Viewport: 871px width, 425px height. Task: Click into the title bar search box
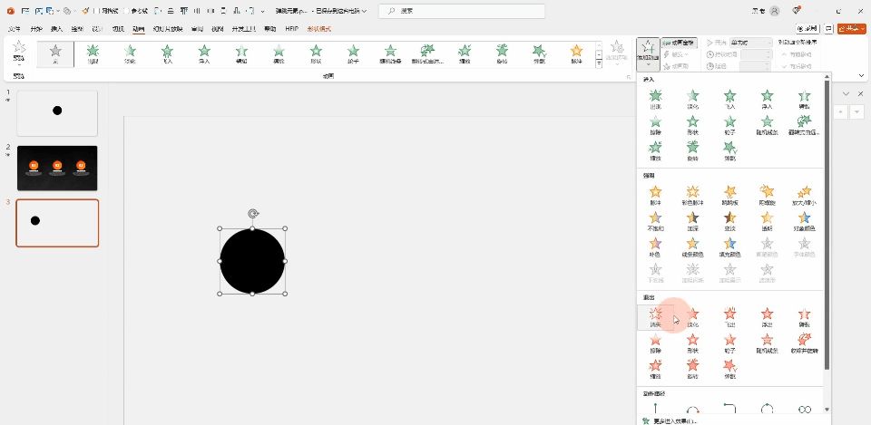pos(462,11)
